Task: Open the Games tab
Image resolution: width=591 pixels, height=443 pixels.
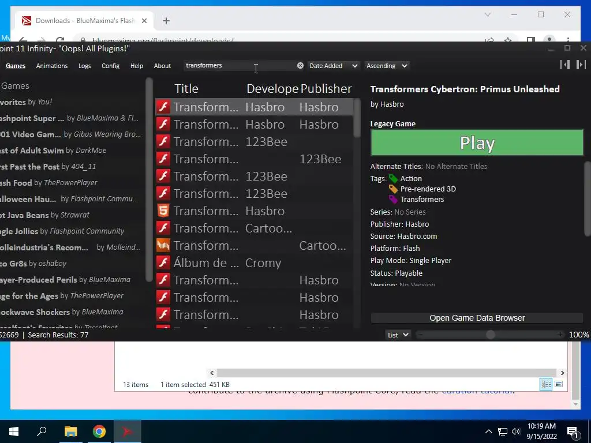Action: 16,66
